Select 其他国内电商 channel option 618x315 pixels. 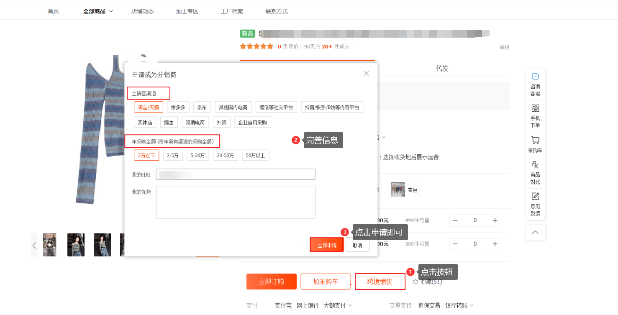[233, 107]
